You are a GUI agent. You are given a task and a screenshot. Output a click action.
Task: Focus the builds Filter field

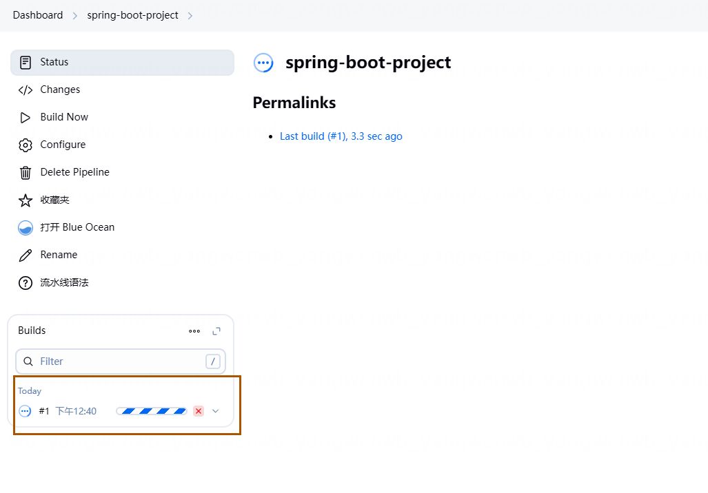pos(121,361)
